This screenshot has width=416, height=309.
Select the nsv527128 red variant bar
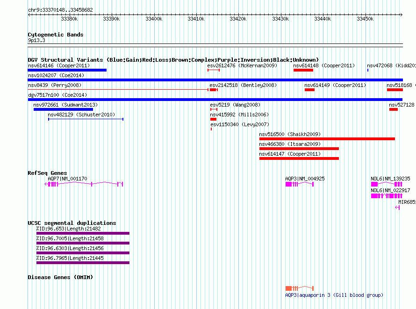[394, 109]
